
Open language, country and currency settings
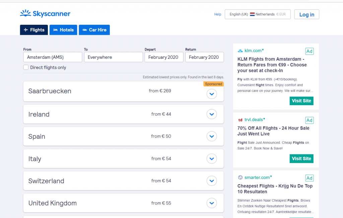pyautogui.click(x=258, y=14)
